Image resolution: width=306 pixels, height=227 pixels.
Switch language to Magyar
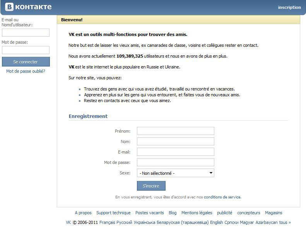[x=247, y=222]
